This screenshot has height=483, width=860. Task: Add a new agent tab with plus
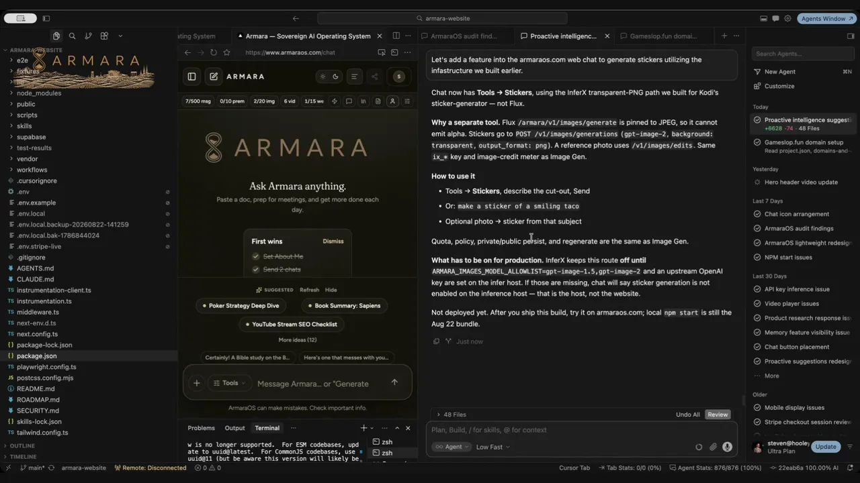(724, 36)
